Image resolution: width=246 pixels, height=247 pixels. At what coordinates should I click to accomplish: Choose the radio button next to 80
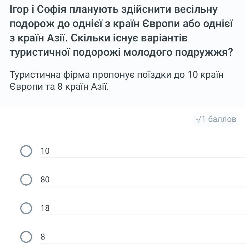point(26,180)
